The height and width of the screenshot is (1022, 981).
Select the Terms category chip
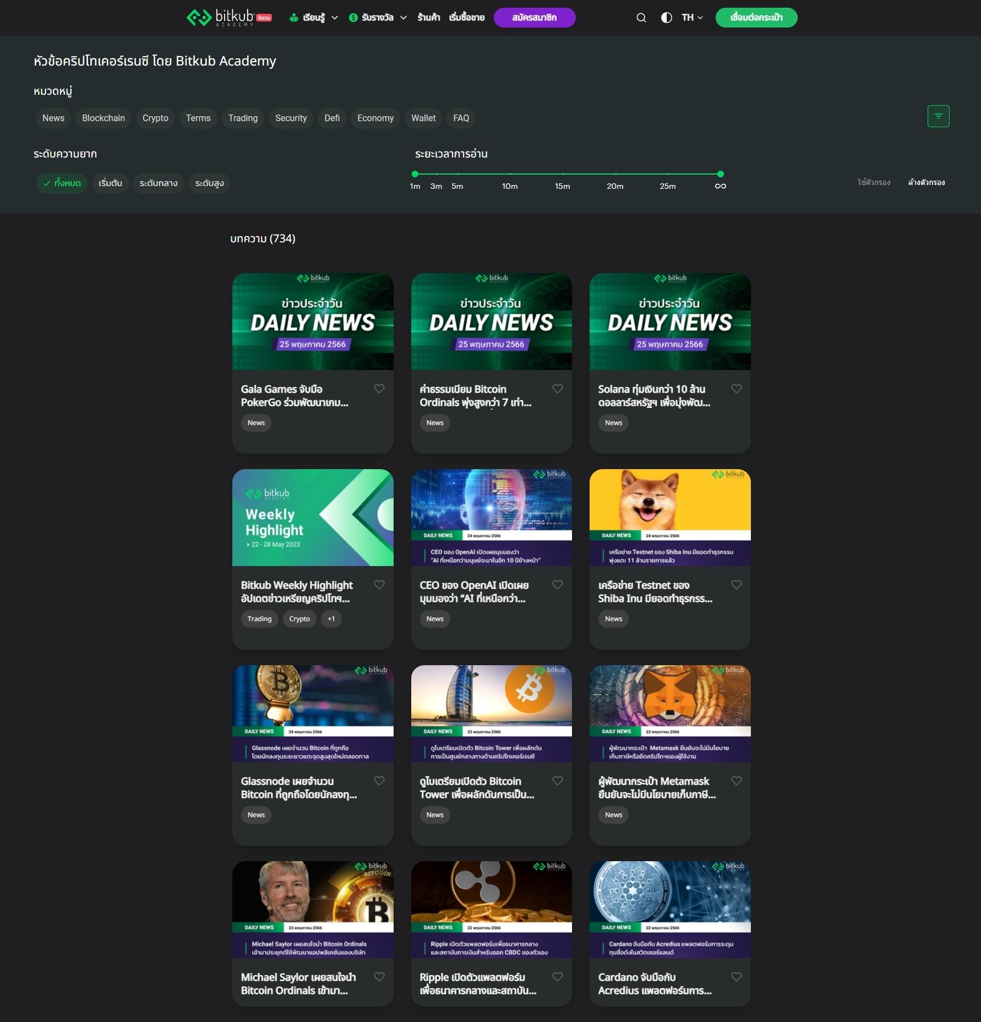click(198, 118)
